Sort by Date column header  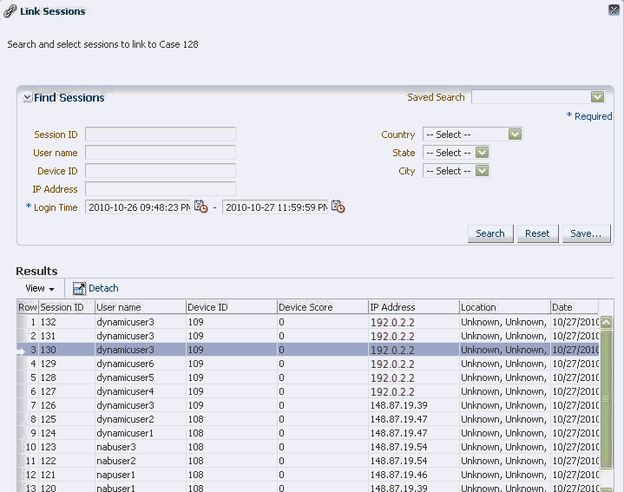coord(575,307)
